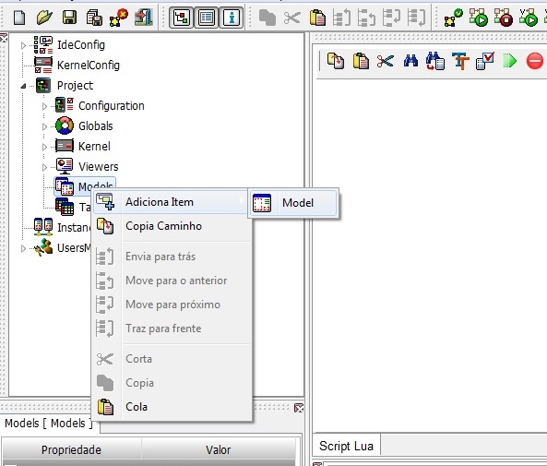Click the scissors Cut icon in script toolbar

pyautogui.click(x=386, y=61)
